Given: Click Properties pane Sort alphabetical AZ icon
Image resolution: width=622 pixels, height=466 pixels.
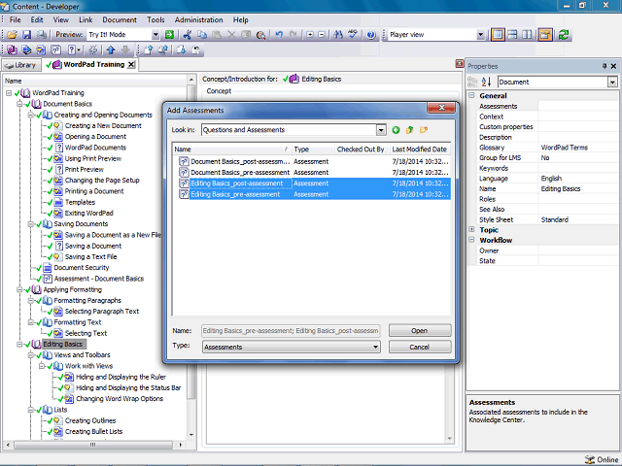Looking at the screenshot, I should [486, 82].
